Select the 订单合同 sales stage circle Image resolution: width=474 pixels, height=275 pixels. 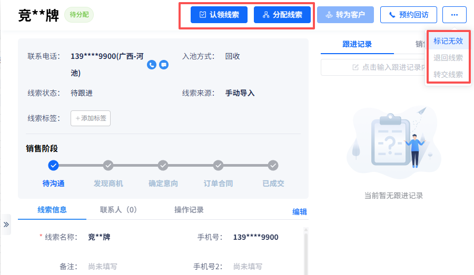tap(218, 166)
